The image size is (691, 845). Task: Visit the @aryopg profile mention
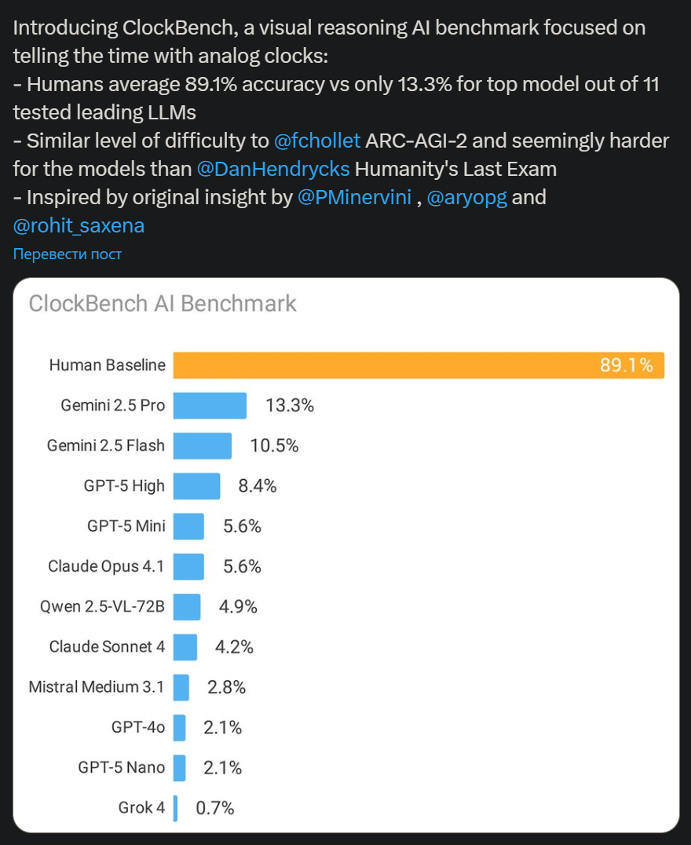tap(467, 197)
